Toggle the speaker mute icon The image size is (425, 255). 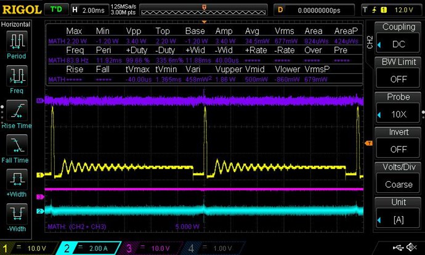(x=411, y=247)
